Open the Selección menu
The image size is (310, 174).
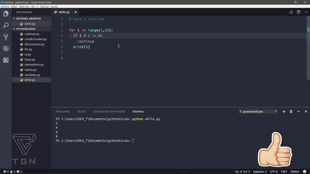pyautogui.click(x=24, y=6)
